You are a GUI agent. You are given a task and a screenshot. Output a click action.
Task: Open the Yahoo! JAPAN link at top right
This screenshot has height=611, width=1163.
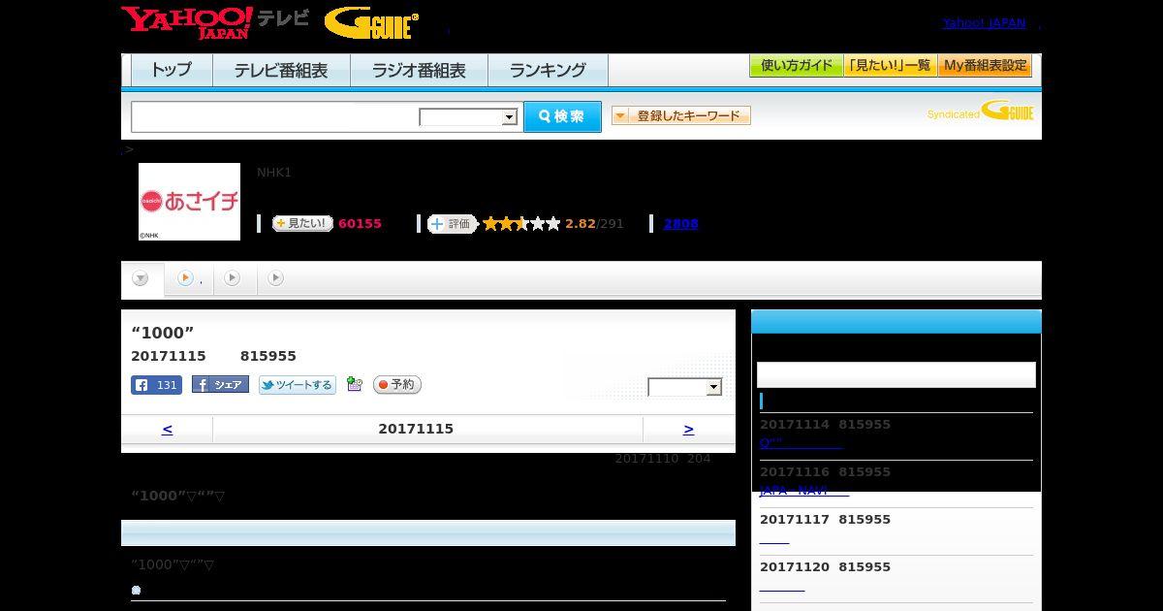[984, 23]
